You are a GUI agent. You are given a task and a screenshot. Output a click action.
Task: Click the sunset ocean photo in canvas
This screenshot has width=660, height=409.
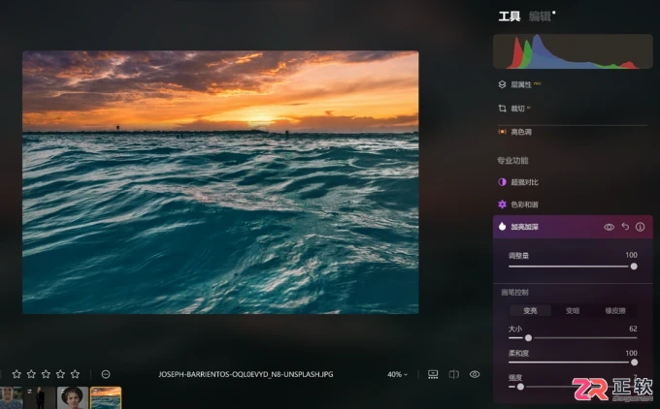[x=220, y=182]
